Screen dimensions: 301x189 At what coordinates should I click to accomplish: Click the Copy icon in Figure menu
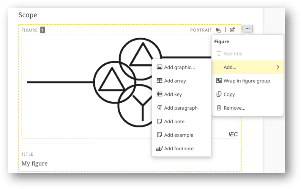pyautogui.click(x=219, y=94)
